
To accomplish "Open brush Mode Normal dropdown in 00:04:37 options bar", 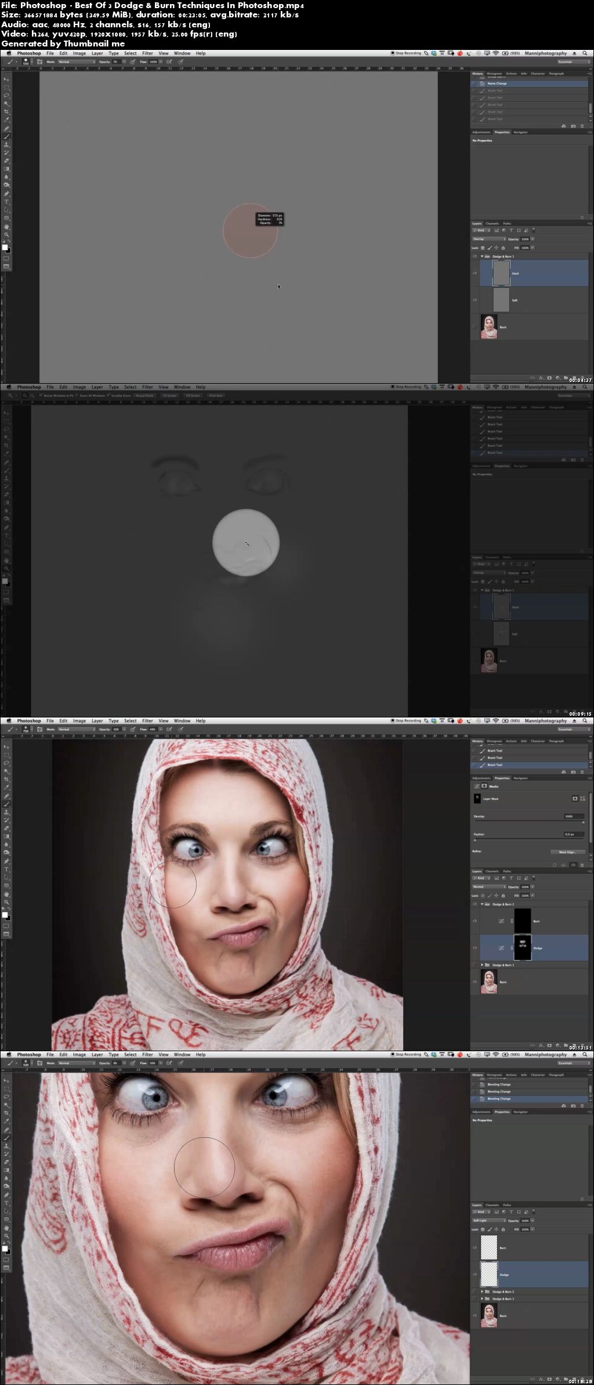I will point(77,62).
